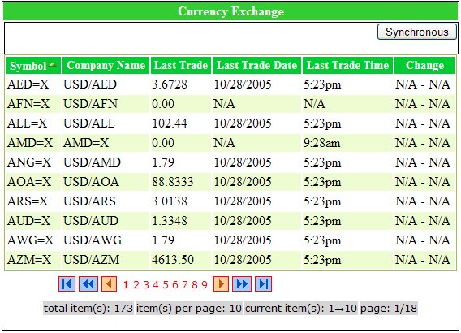
Task: Sort by Last Trade Date header
Action: pos(257,65)
